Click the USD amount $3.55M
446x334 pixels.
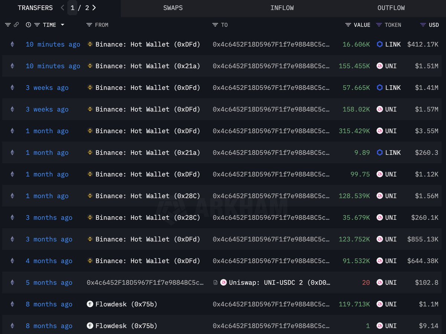[x=427, y=131]
